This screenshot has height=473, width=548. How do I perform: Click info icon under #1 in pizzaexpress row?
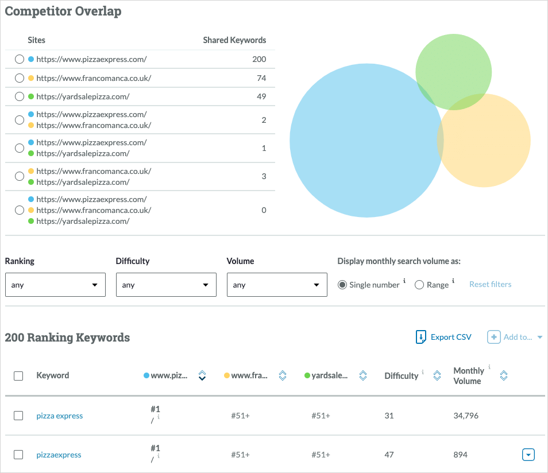pos(159,456)
